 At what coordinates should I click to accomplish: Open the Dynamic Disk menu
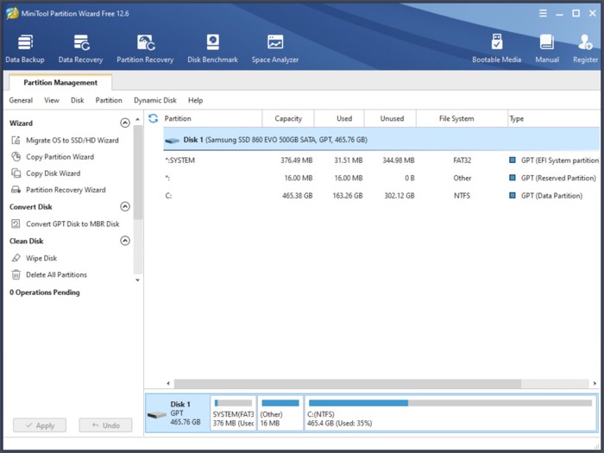(x=155, y=100)
